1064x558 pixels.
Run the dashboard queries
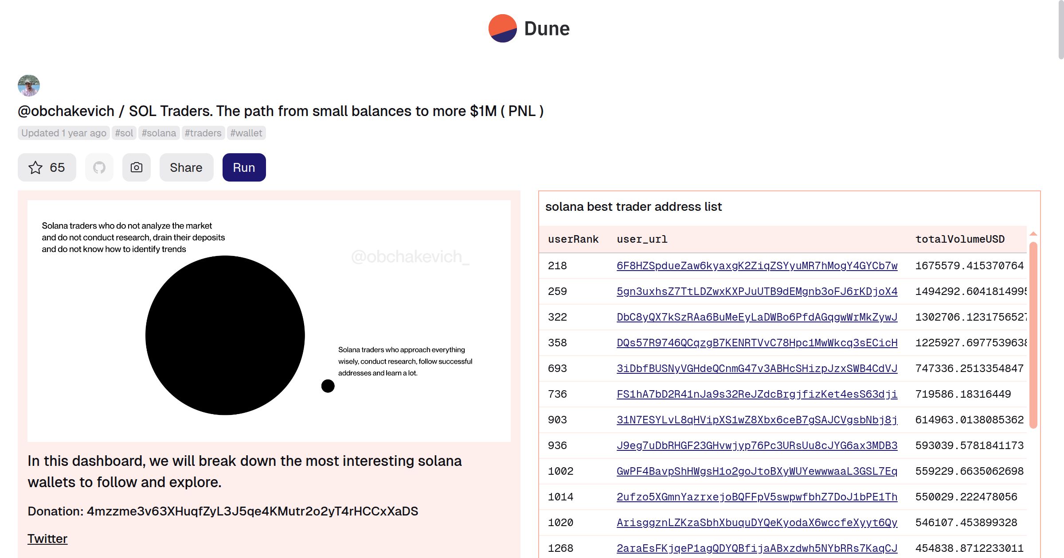tap(244, 167)
